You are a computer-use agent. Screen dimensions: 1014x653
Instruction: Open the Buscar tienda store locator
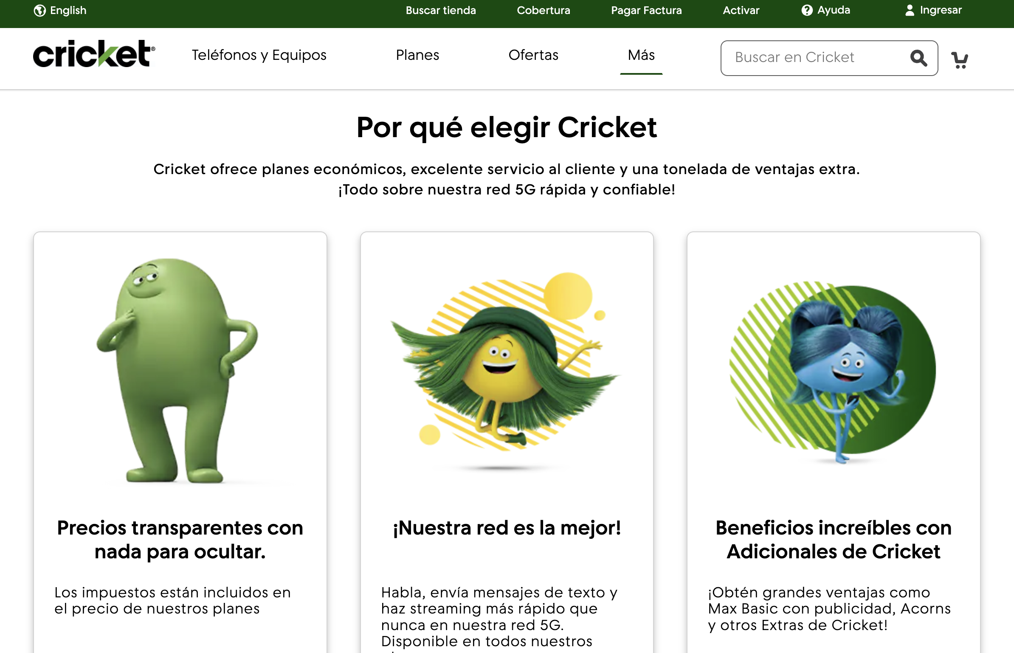[441, 10]
